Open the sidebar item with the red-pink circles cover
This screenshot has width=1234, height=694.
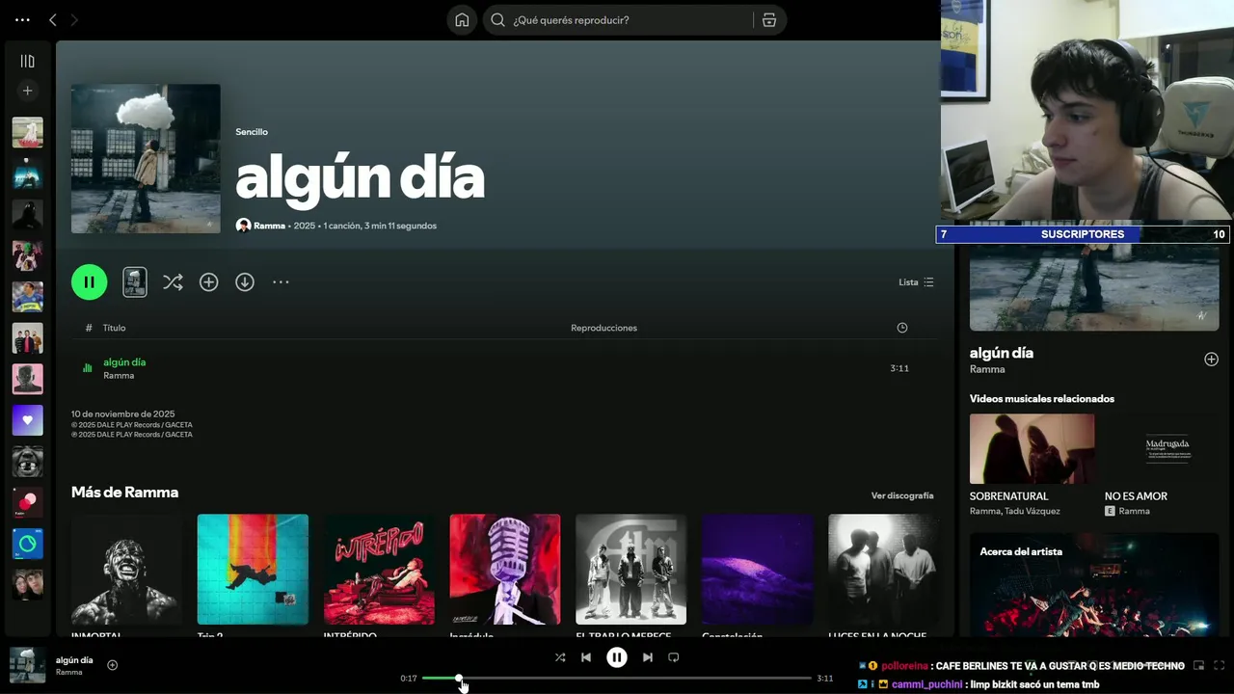(x=27, y=502)
